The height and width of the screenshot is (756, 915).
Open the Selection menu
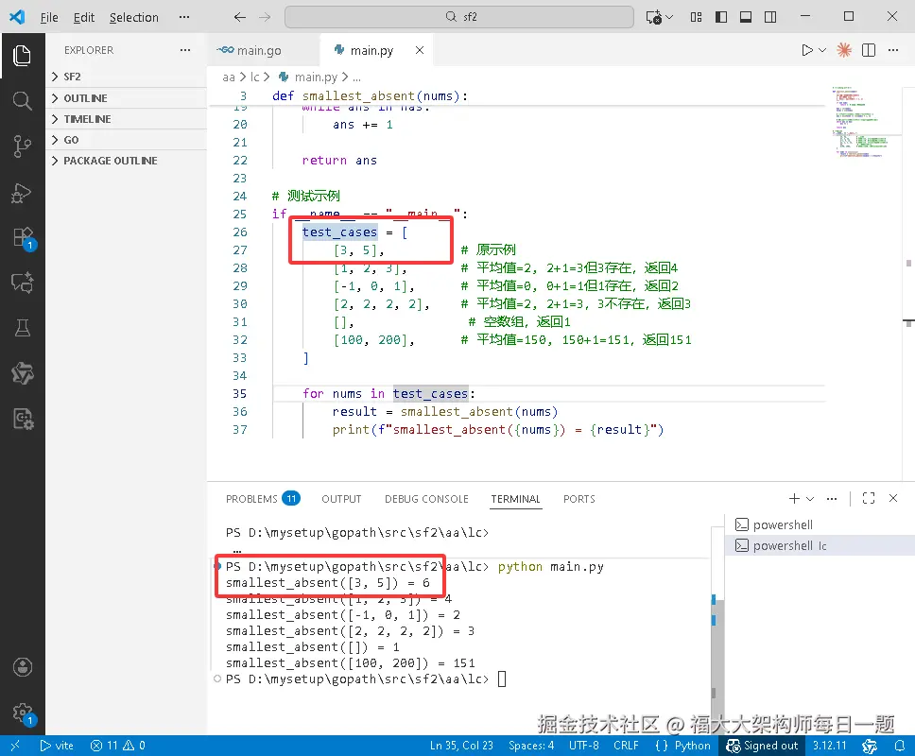[133, 18]
